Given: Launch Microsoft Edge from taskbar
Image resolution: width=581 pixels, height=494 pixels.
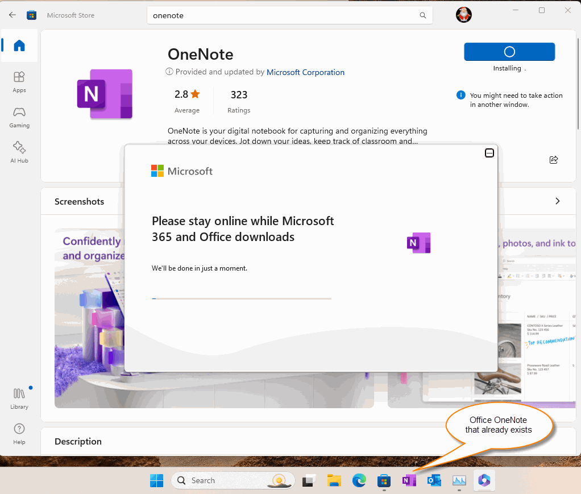Looking at the screenshot, I should point(359,480).
